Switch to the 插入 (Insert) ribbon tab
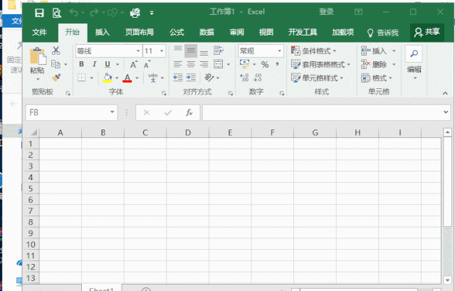This screenshot has width=455, height=291. pyautogui.click(x=103, y=32)
